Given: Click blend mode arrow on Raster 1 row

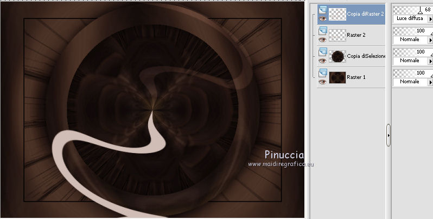Looking at the screenshot, I should [430, 82].
